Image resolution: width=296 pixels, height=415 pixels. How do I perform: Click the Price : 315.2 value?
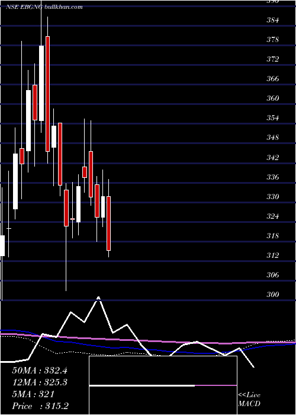tap(40, 406)
